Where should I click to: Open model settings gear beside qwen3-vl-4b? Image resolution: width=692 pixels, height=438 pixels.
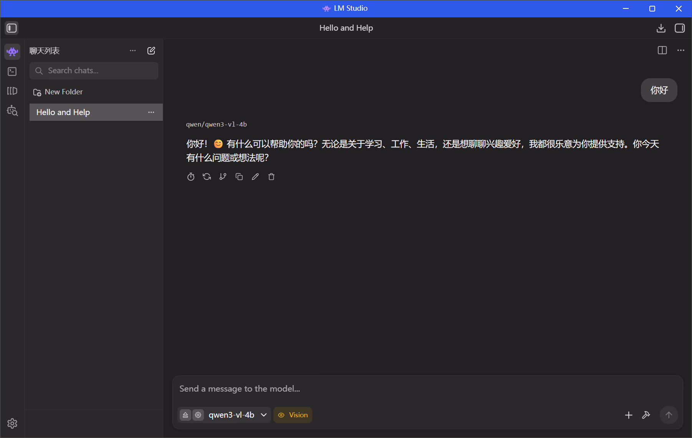(198, 415)
